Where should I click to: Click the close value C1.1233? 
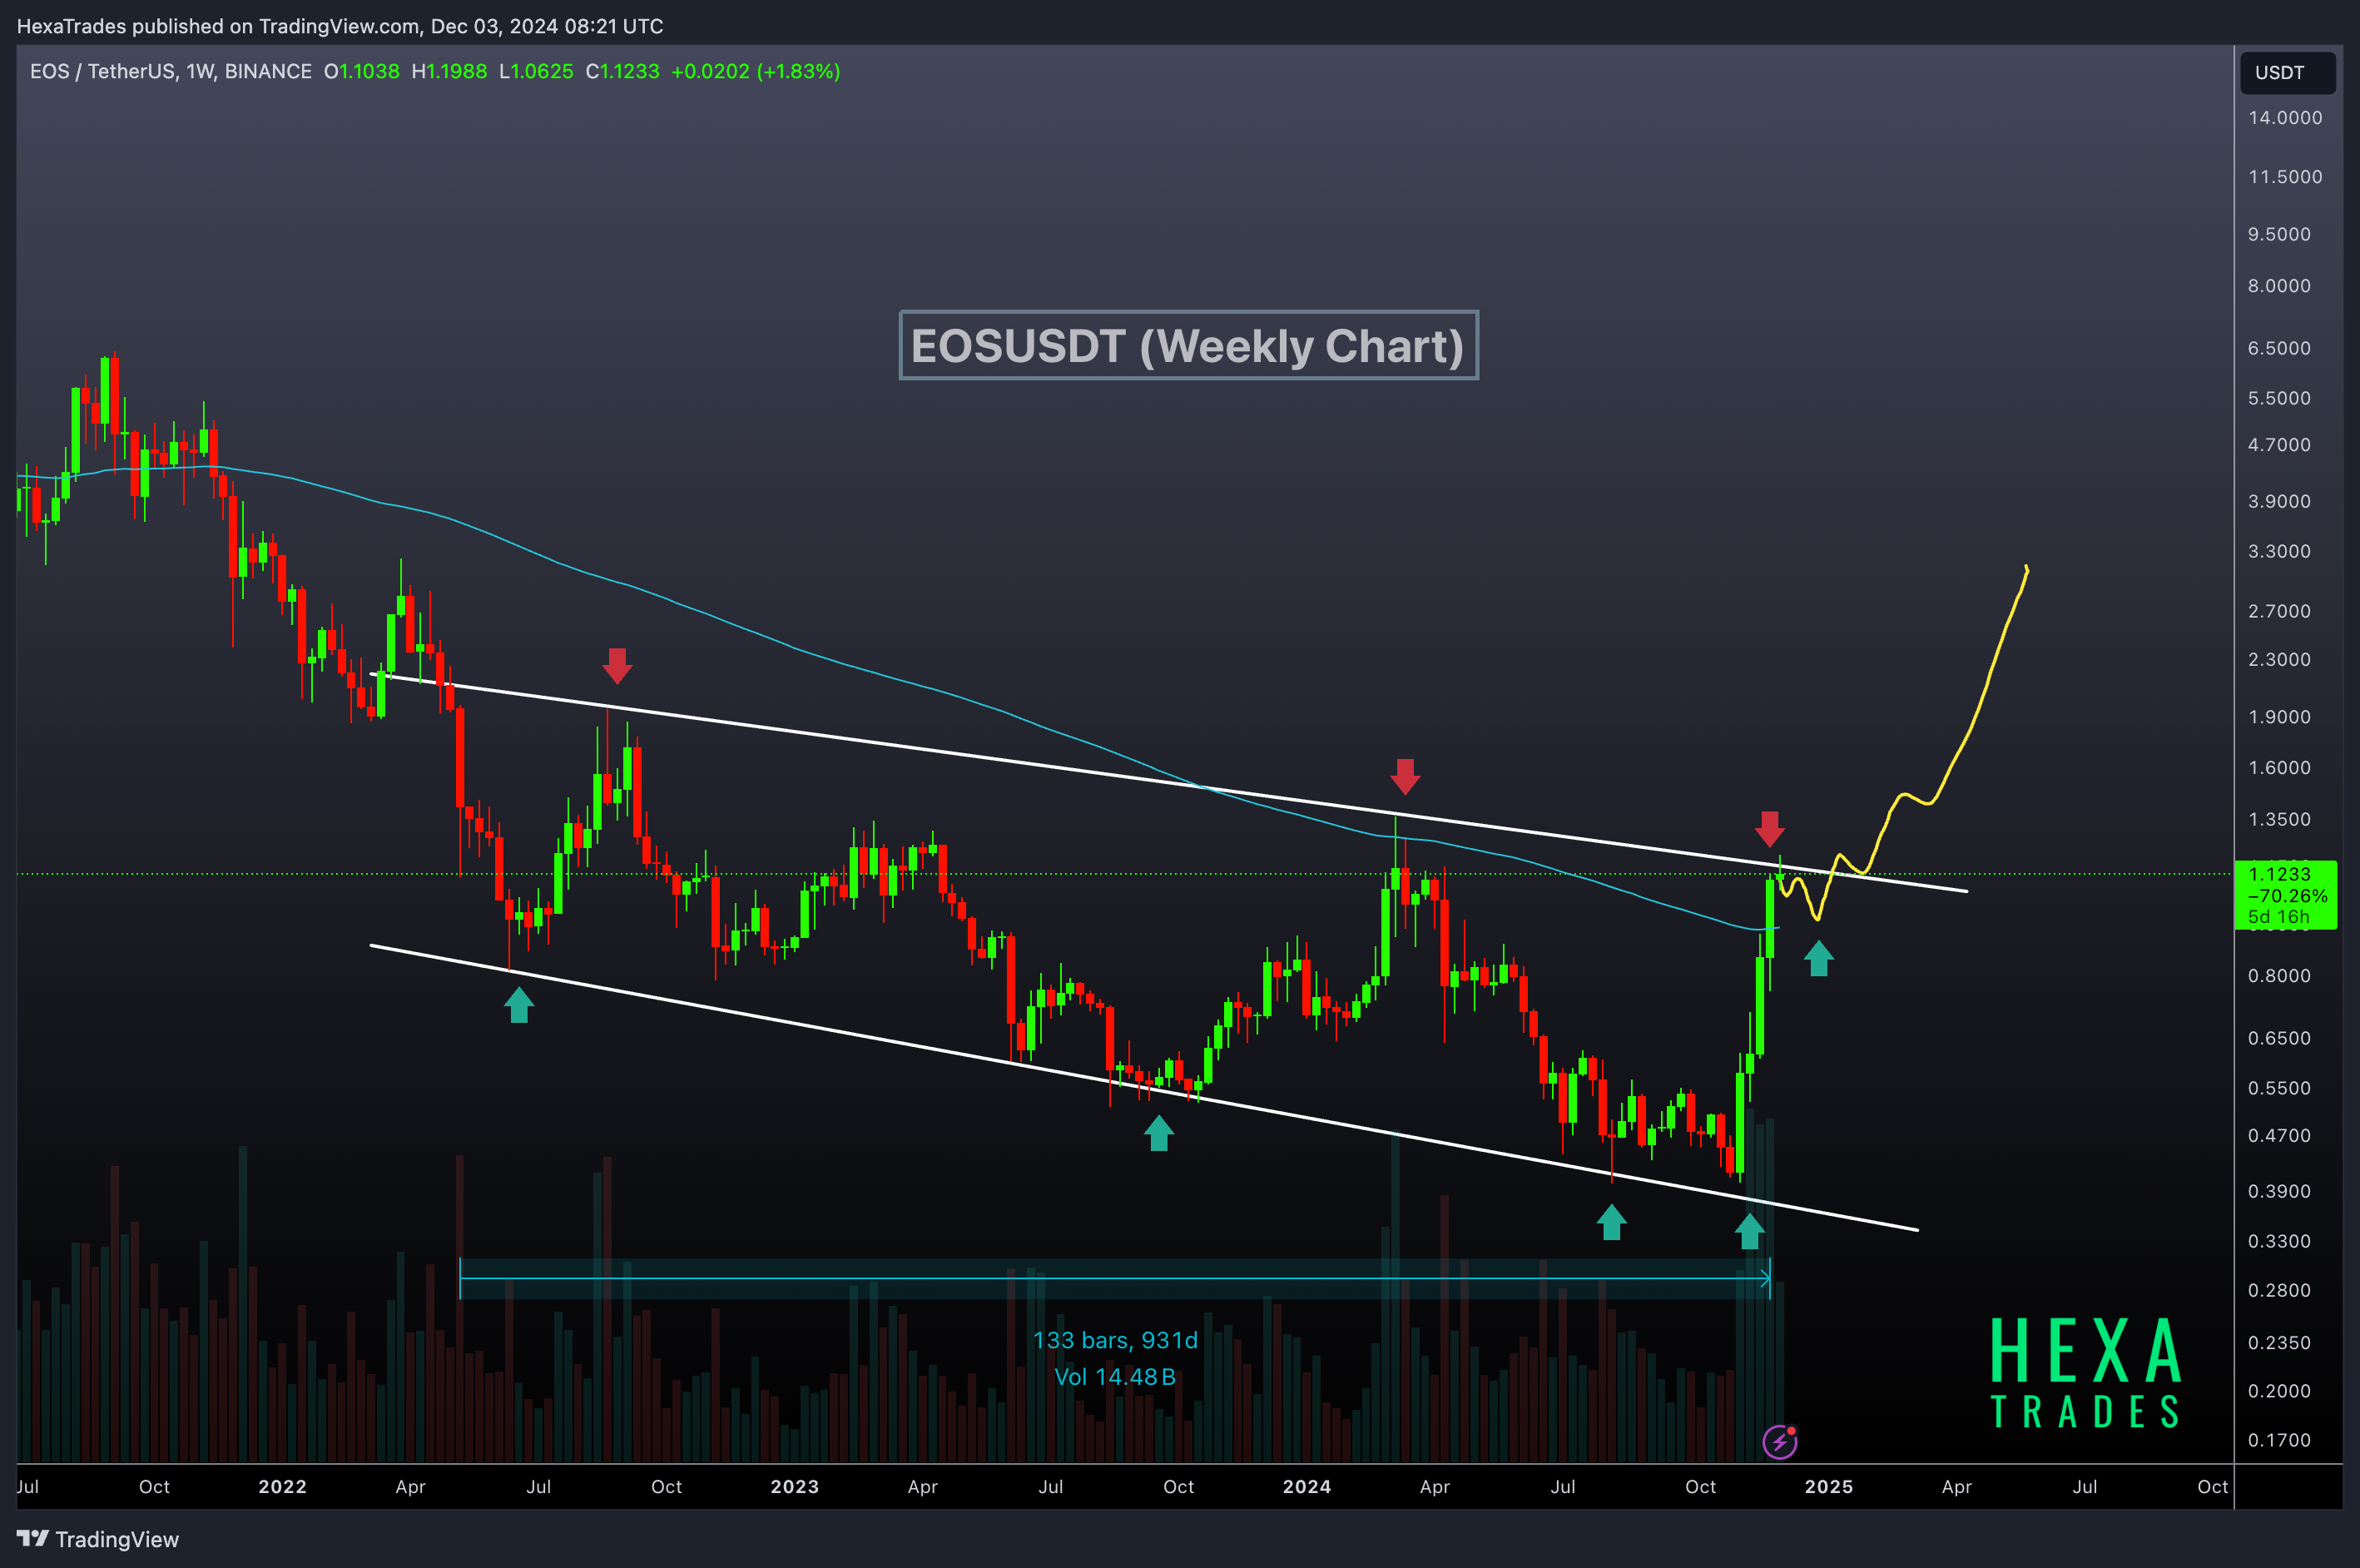tap(622, 71)
